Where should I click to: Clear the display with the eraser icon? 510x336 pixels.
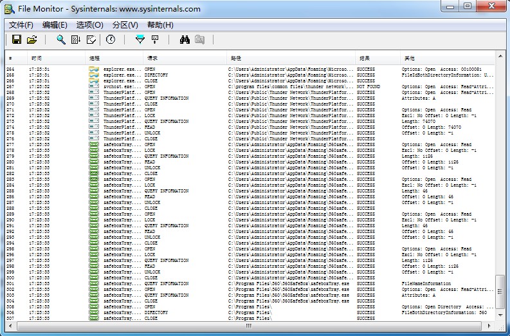pyautogui.click(x=91, y=40)
